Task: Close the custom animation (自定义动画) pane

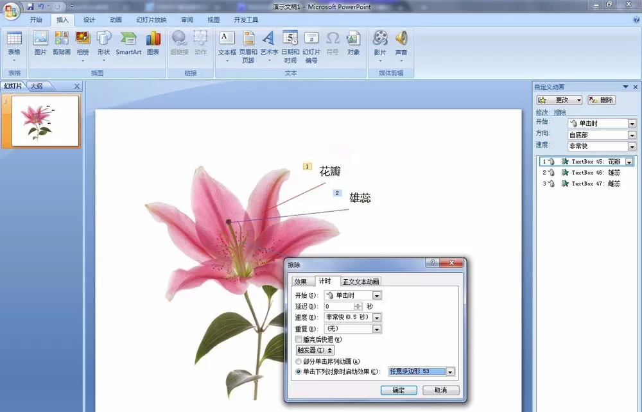Action: 636,87
